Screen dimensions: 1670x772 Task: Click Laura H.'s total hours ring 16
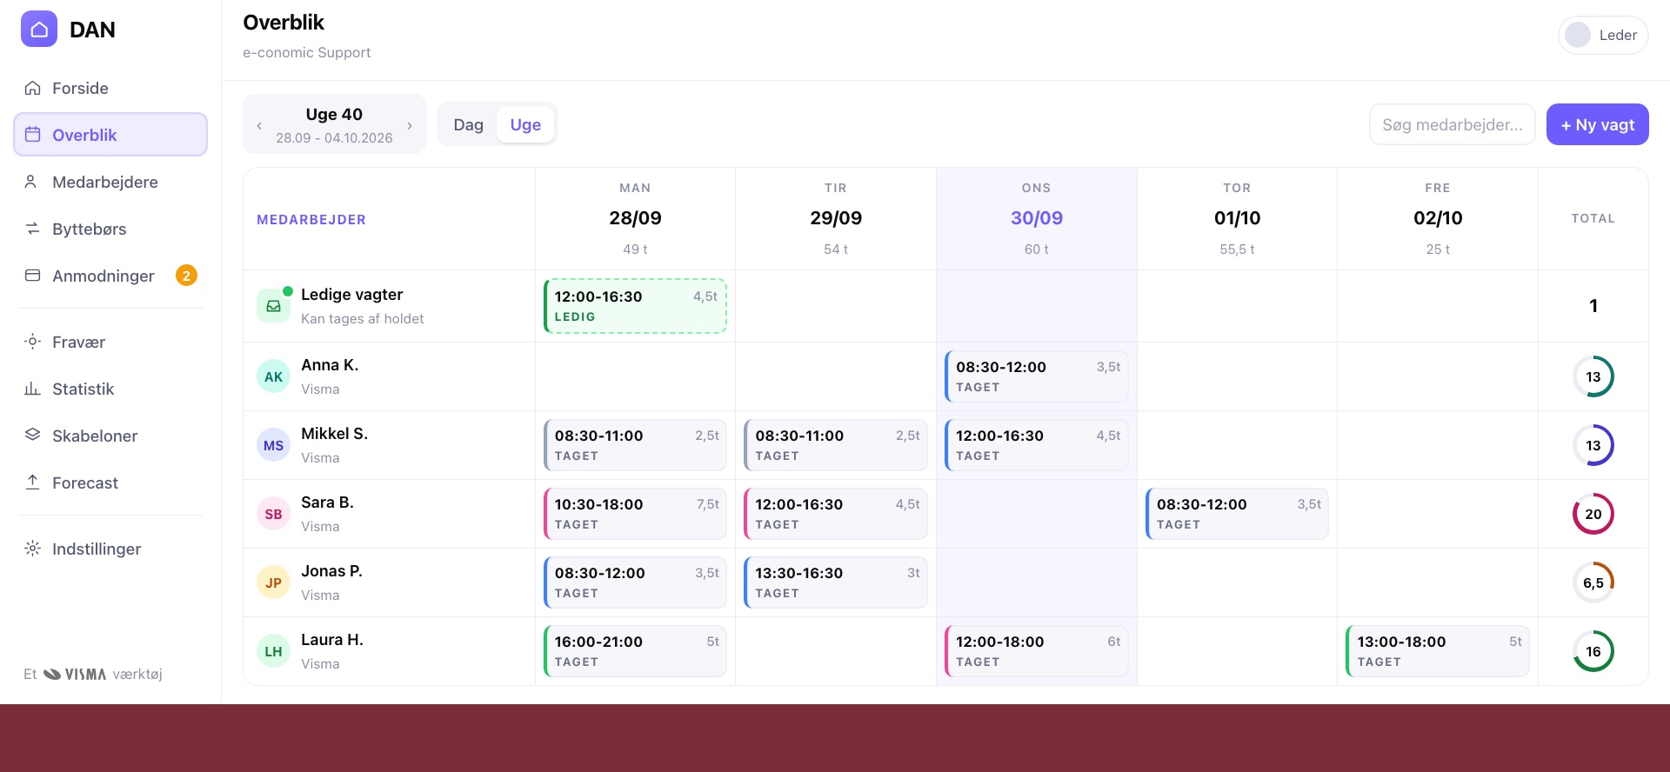pos(1593,651)
